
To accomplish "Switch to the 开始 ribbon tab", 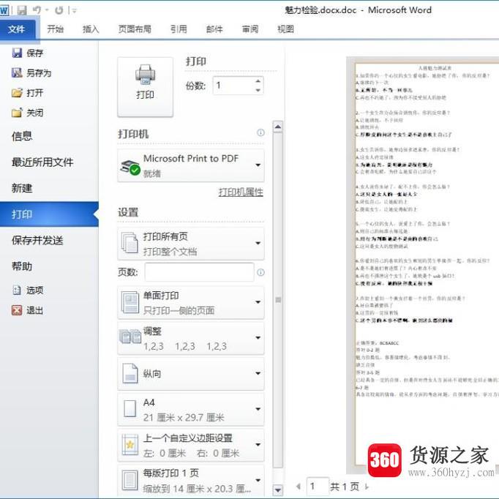I will (56, 29).
